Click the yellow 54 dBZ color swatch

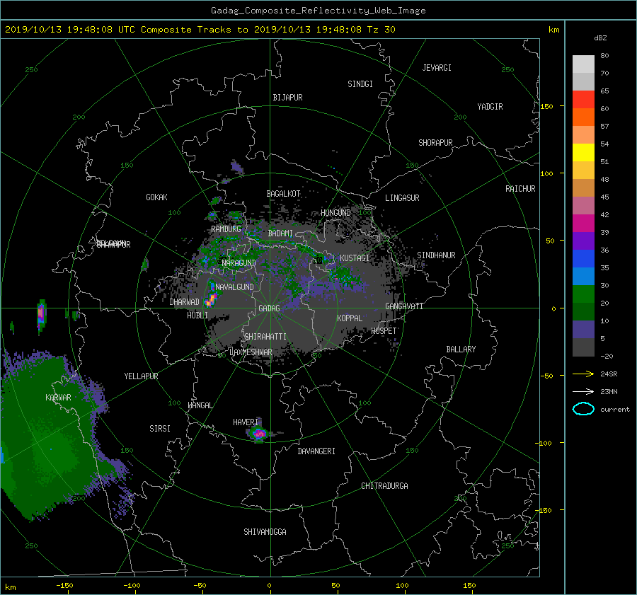[583, 152]
